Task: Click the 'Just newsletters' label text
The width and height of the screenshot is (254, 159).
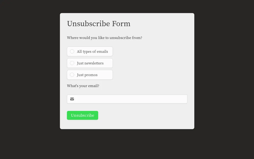Action: [90, 63]
